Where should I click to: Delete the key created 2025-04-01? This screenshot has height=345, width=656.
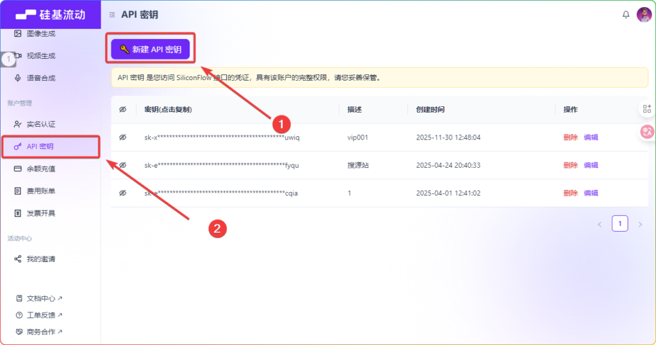570,193
